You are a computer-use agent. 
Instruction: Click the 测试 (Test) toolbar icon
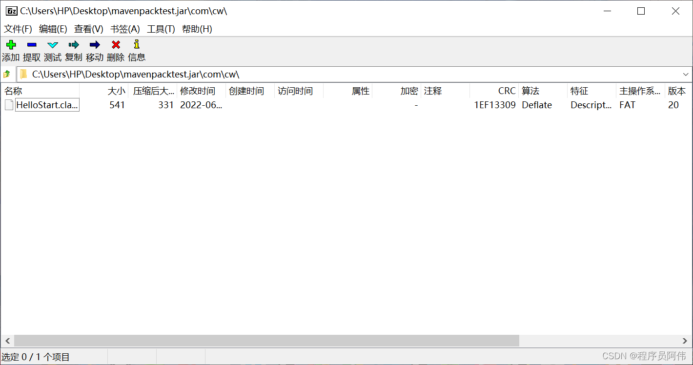pos(53,45)
